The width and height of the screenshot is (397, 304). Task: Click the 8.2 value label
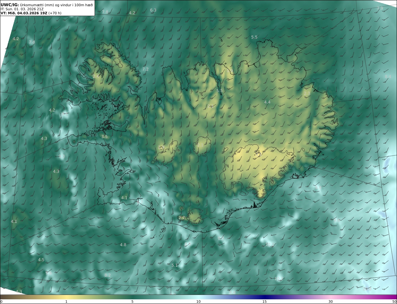108,275
